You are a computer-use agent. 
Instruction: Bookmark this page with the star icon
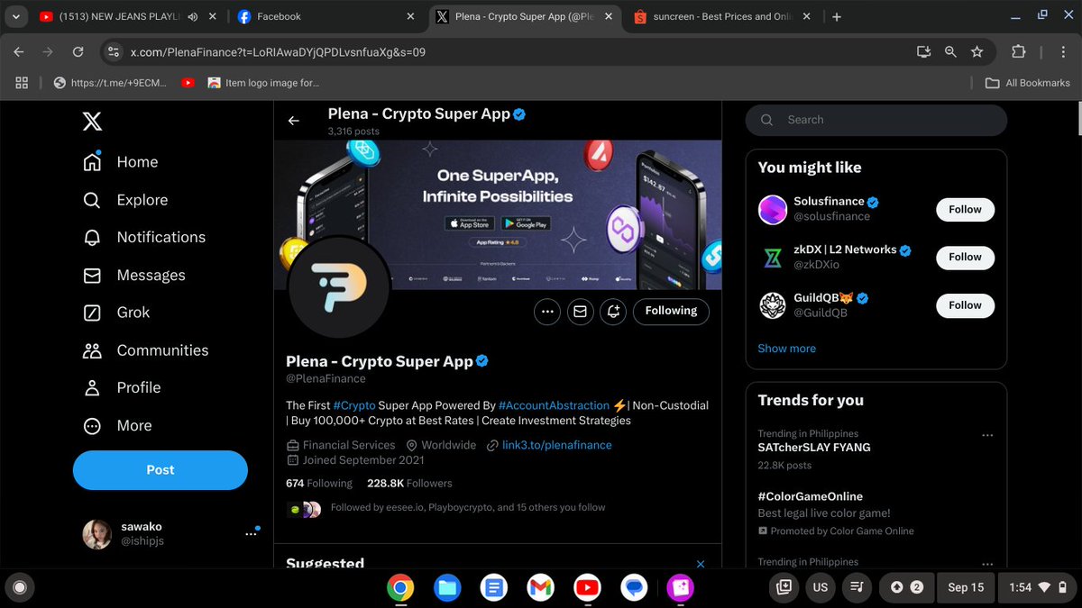click(x=977, y=52)
